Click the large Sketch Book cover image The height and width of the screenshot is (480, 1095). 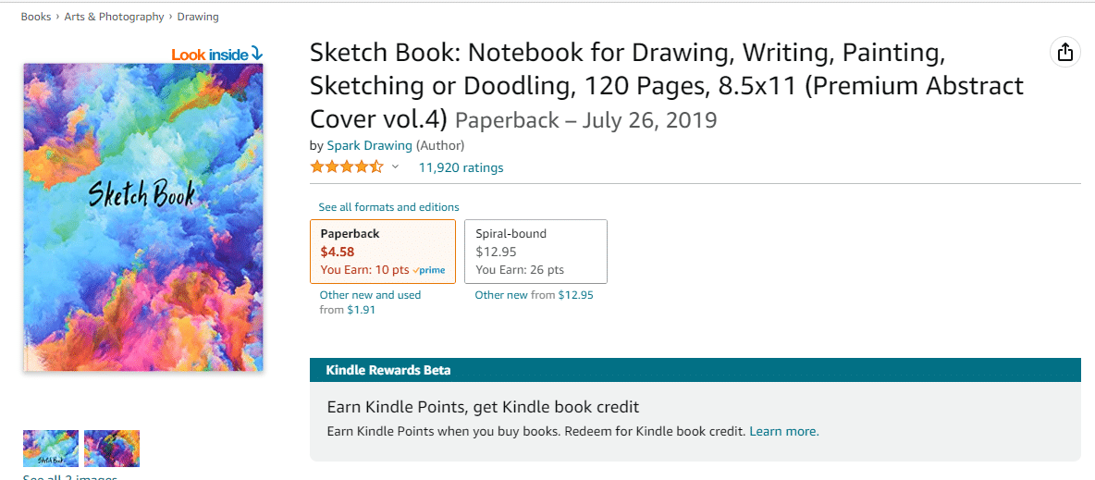(x=143, y=217)
